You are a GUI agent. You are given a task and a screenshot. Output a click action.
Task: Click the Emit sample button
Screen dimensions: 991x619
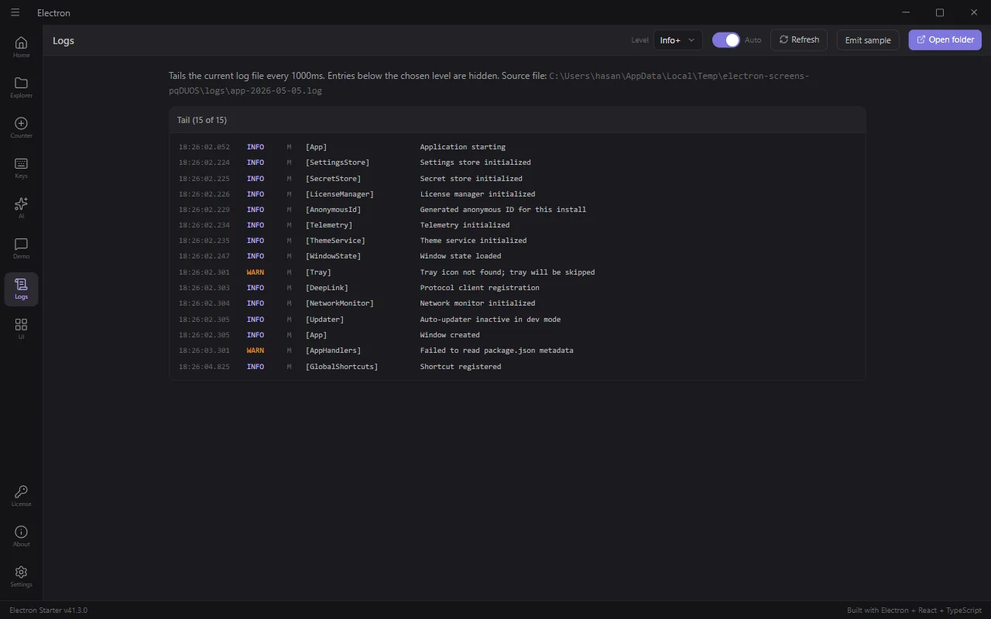(868, 39)
